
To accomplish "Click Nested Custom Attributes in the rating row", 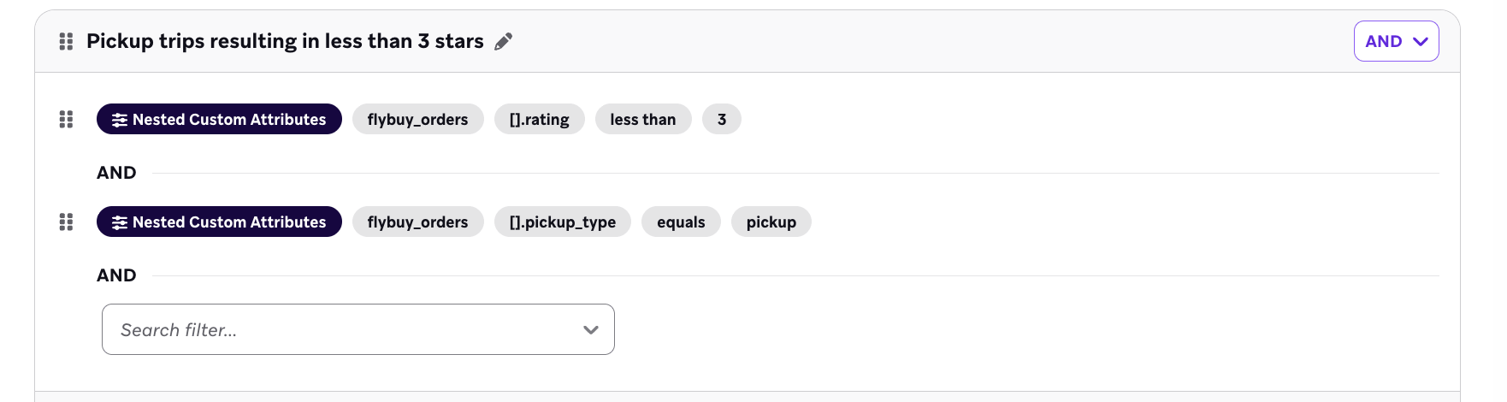I will click(219, 120).
